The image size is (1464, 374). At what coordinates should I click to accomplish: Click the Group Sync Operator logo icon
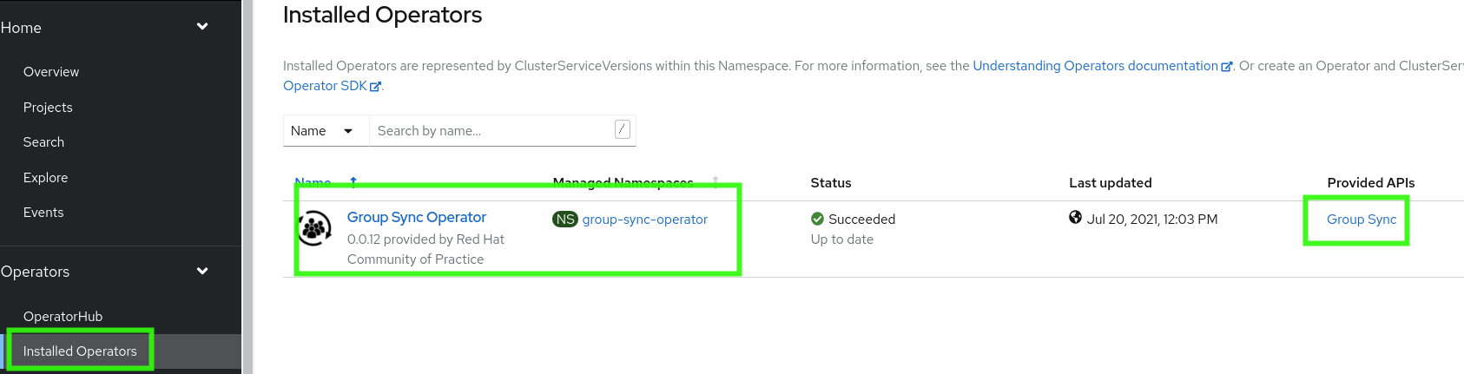tap(315, 228)
